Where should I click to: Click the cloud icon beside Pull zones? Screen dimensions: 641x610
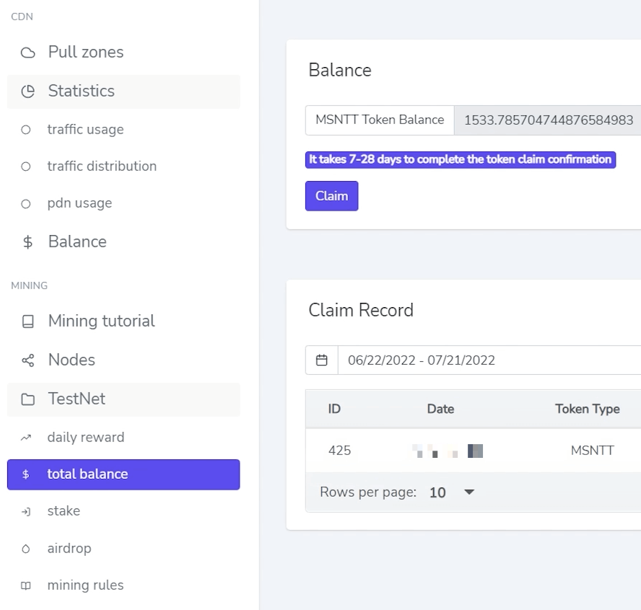click(x=28, y=53)
